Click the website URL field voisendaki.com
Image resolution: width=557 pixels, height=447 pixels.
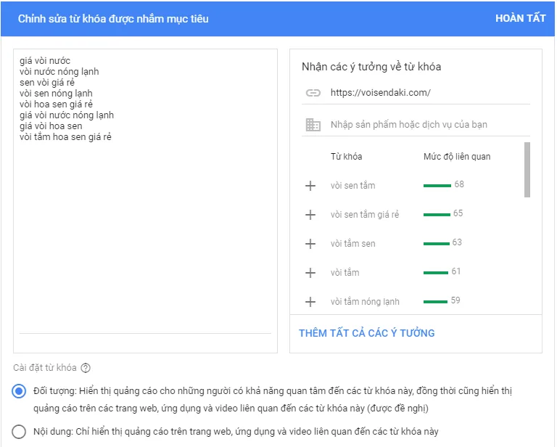[x=416, y=93]
